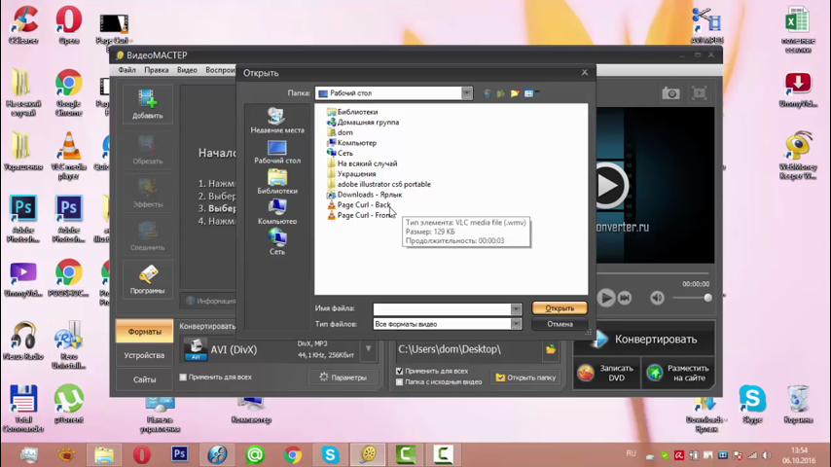Expand the AVI (DivX) format dropdown arrow
Viewport: 831px width, 467px height.
tap(369, 349)
